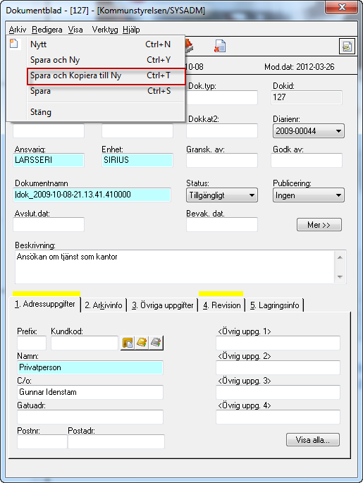Click the folder-with-document icon beside Kundkod

(x=128, y=343)
